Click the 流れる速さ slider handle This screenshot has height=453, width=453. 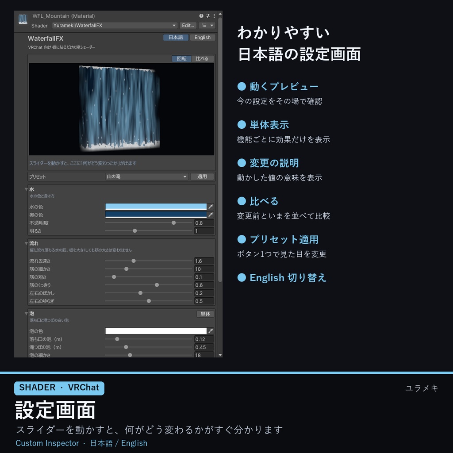tap(134, 261)
